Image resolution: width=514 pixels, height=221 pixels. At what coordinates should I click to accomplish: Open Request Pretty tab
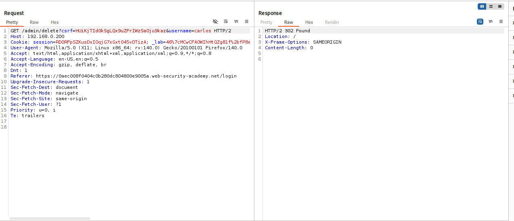(x=12, y=22)
